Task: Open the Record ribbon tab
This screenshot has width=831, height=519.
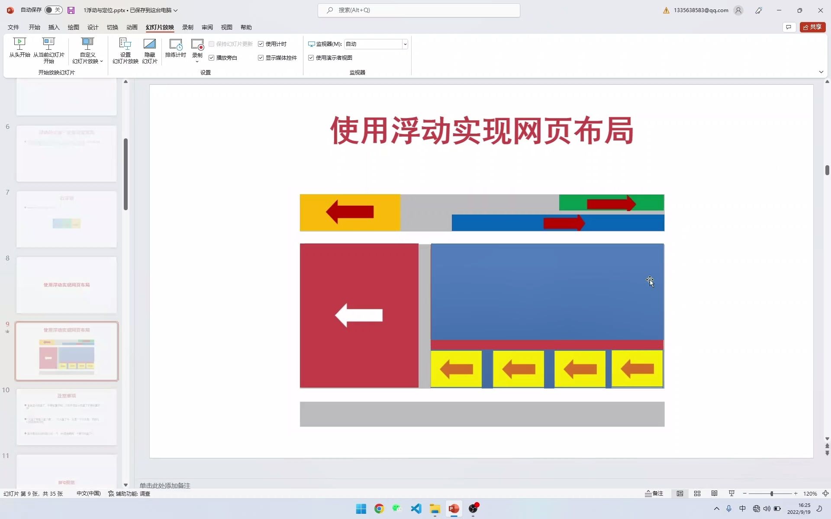Action: tap(187, 27)
